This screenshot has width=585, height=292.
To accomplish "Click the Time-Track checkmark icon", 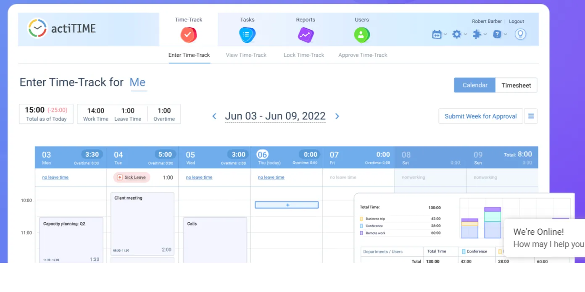I will (x=188, y=34).
